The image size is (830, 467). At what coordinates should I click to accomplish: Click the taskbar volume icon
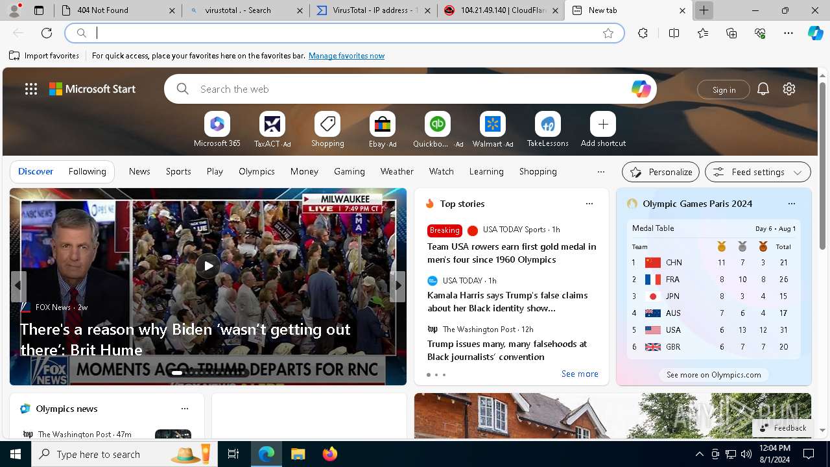(x=746, y=454)
